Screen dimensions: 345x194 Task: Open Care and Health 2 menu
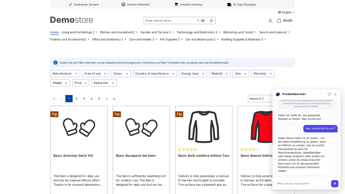[x=143, y=39]
